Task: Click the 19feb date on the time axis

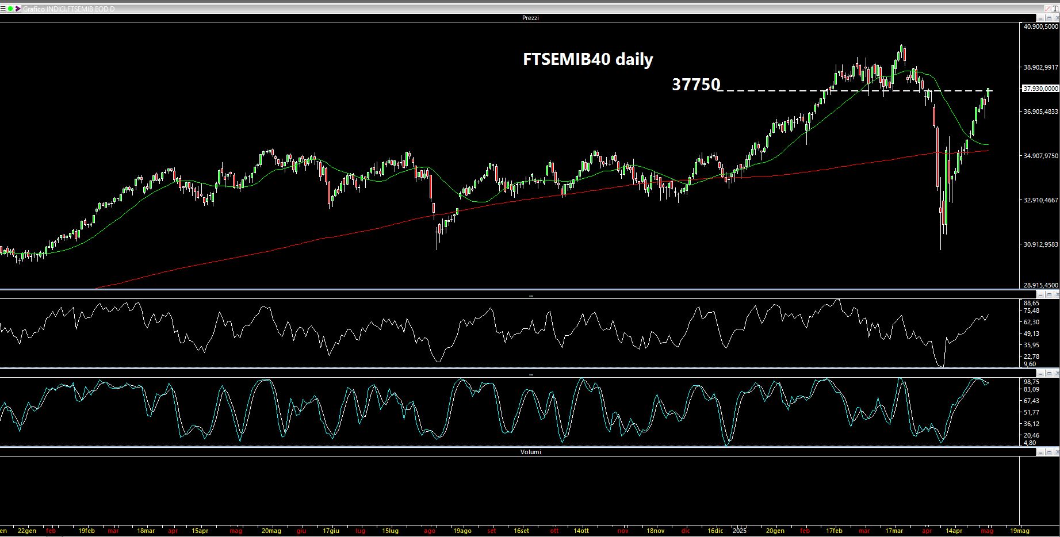Action: pyautogui.click(x=87, y=531)
